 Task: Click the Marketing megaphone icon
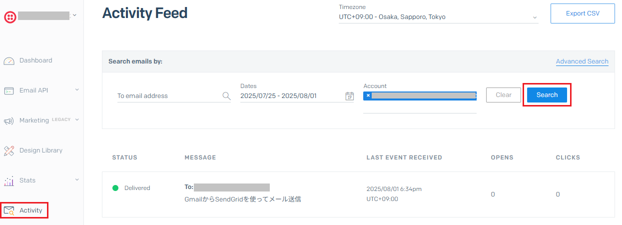9,120
